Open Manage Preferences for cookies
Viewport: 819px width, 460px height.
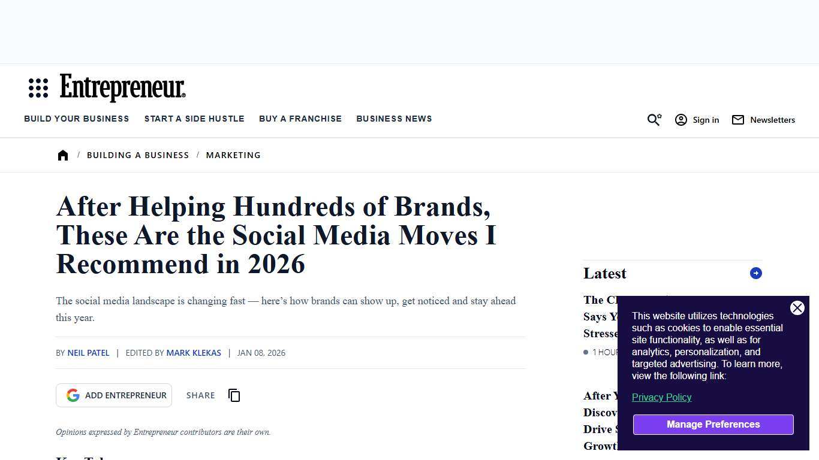pos(713,424)
